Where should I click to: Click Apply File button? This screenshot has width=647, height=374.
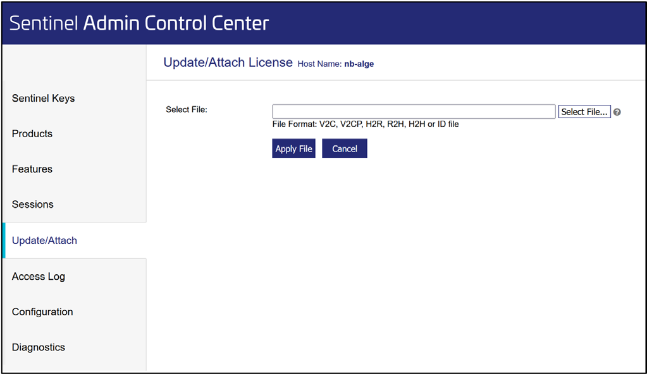[294, 148]
